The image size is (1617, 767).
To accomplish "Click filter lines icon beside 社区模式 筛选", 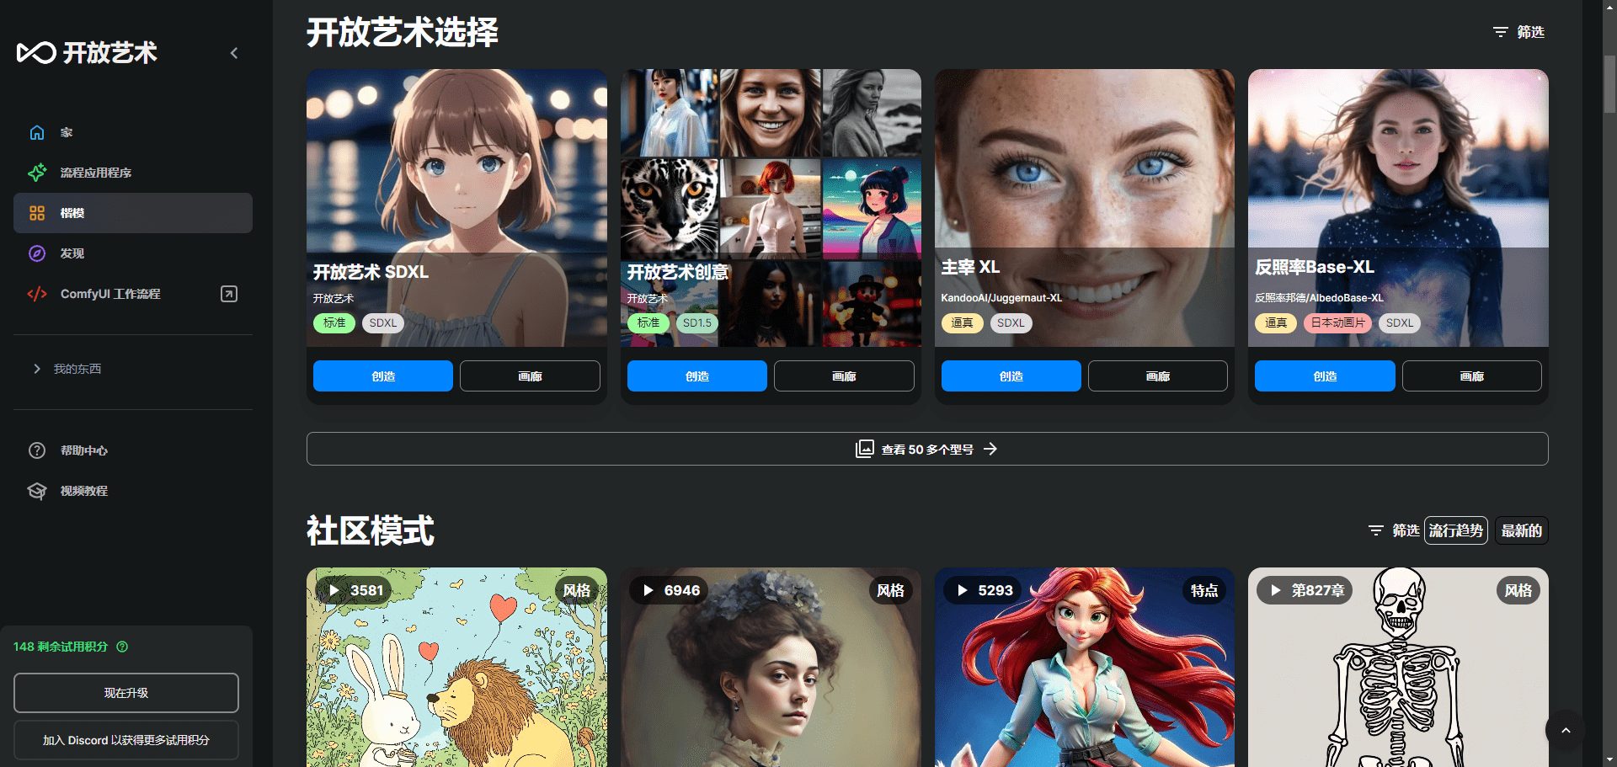I will click(x=1376, y=530).
